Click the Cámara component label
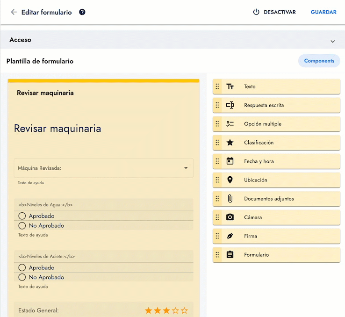Viewport: 345px width, 317px height. (x=253, y=217)
